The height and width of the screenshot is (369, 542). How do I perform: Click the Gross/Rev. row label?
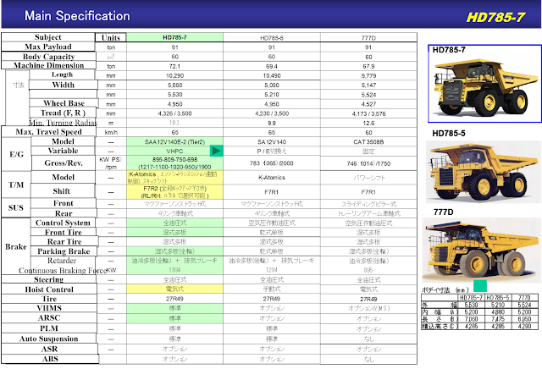64,162
